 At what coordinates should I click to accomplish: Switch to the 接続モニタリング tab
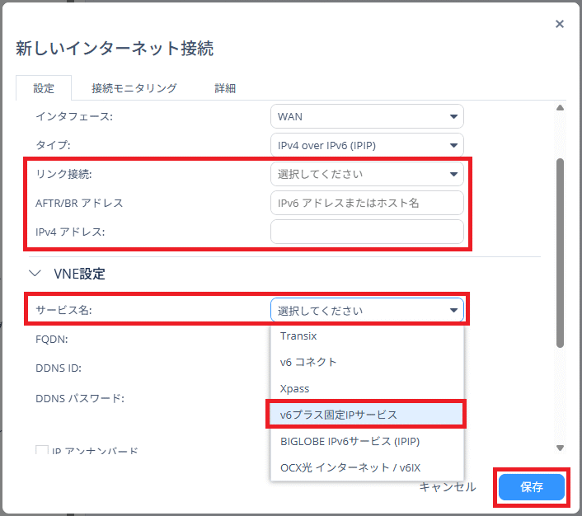(134, 88)
